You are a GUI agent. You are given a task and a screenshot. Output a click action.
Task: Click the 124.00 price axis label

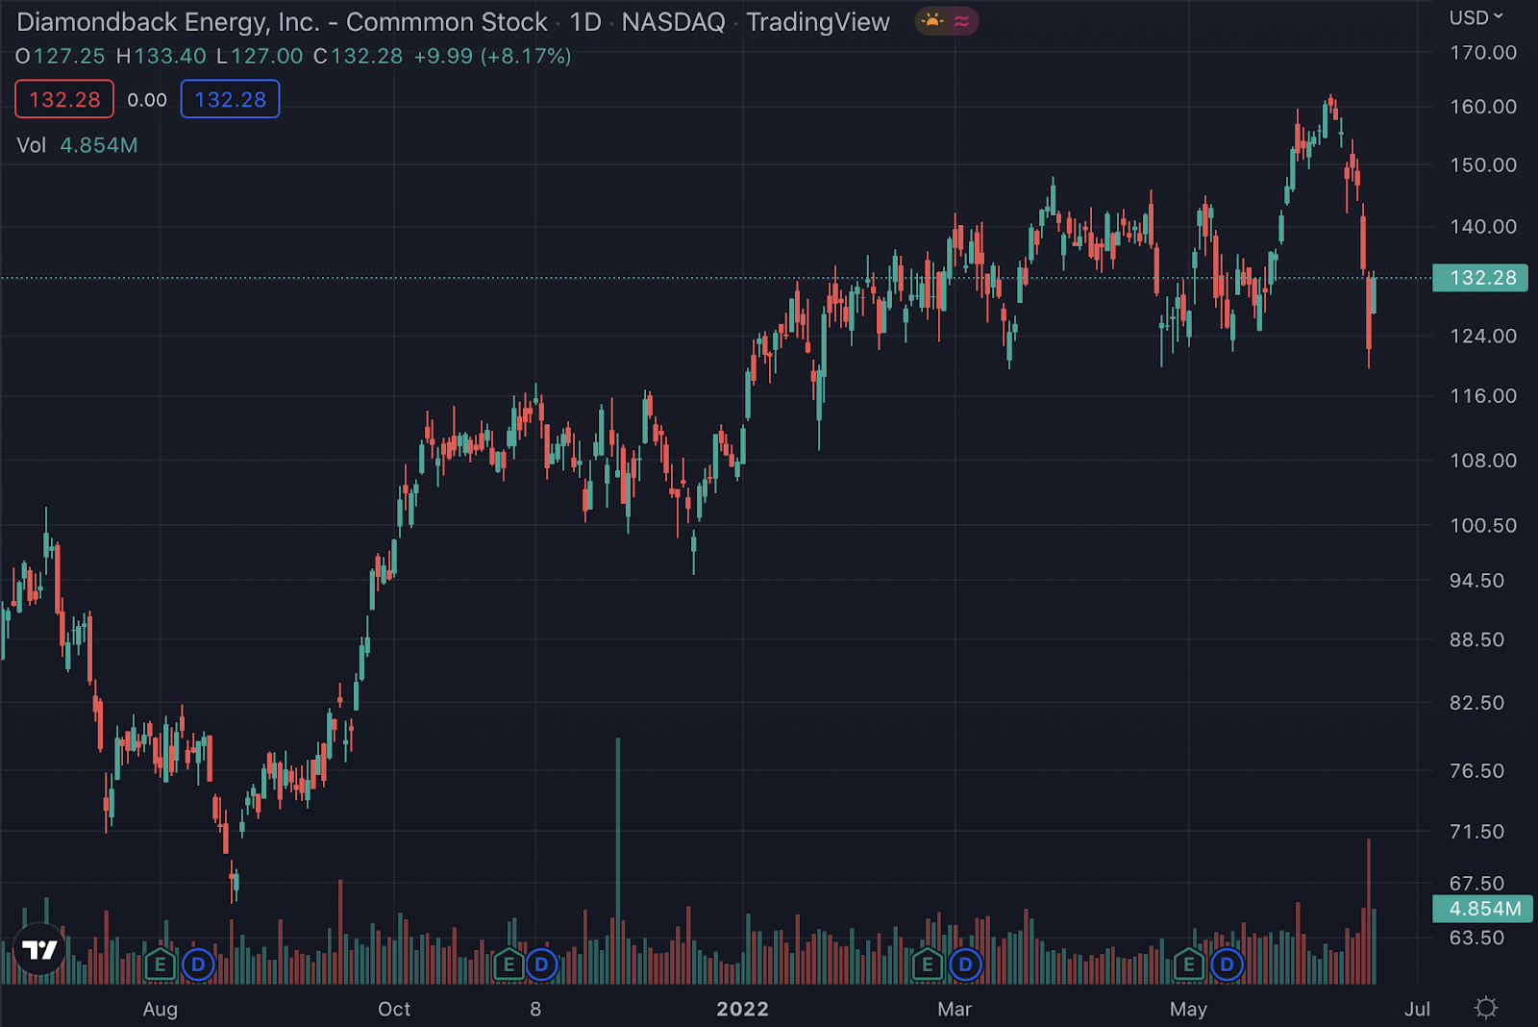pyautogui.click(x=1483, y=337)
